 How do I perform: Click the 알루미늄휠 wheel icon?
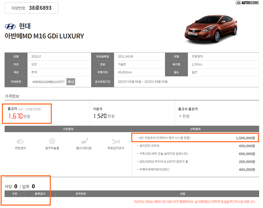pyautogui.click(x=52, y=141)
